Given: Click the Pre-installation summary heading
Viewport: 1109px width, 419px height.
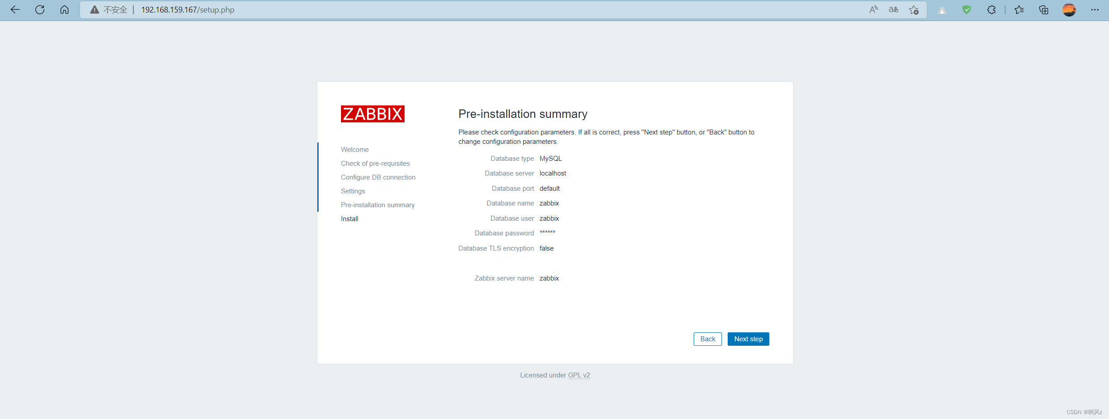Looking at the screenshot, I should 523,114.
